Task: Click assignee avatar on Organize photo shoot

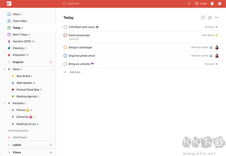Action: [x=217, y=56]
